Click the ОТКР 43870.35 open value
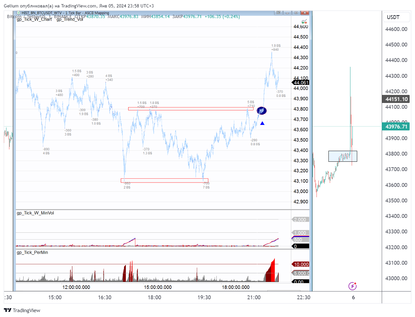This screenshot has height=317, width=415. point(90,16)
